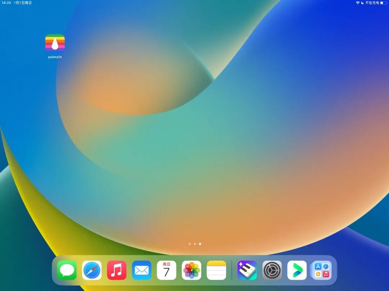The height and width of the screenshot is (291, 389).
Task: Go to the second home screen page dot
Action: pos(195,244)
